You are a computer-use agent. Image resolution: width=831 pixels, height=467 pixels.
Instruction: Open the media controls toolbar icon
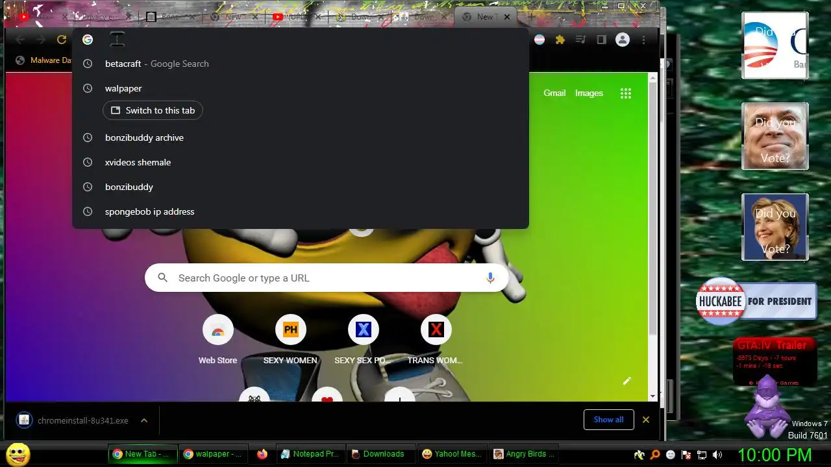point(581,40)
